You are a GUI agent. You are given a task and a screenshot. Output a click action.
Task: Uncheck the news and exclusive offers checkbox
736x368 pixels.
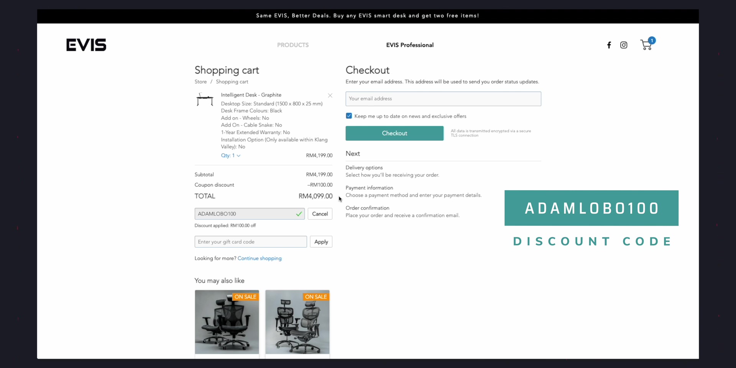tap(349, 116)
